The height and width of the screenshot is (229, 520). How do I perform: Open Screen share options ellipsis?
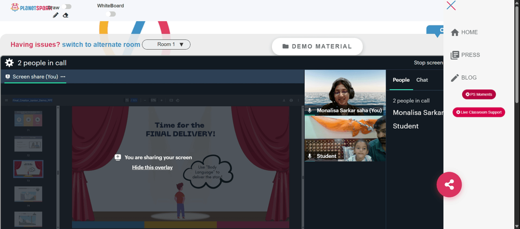pos(63,76)
